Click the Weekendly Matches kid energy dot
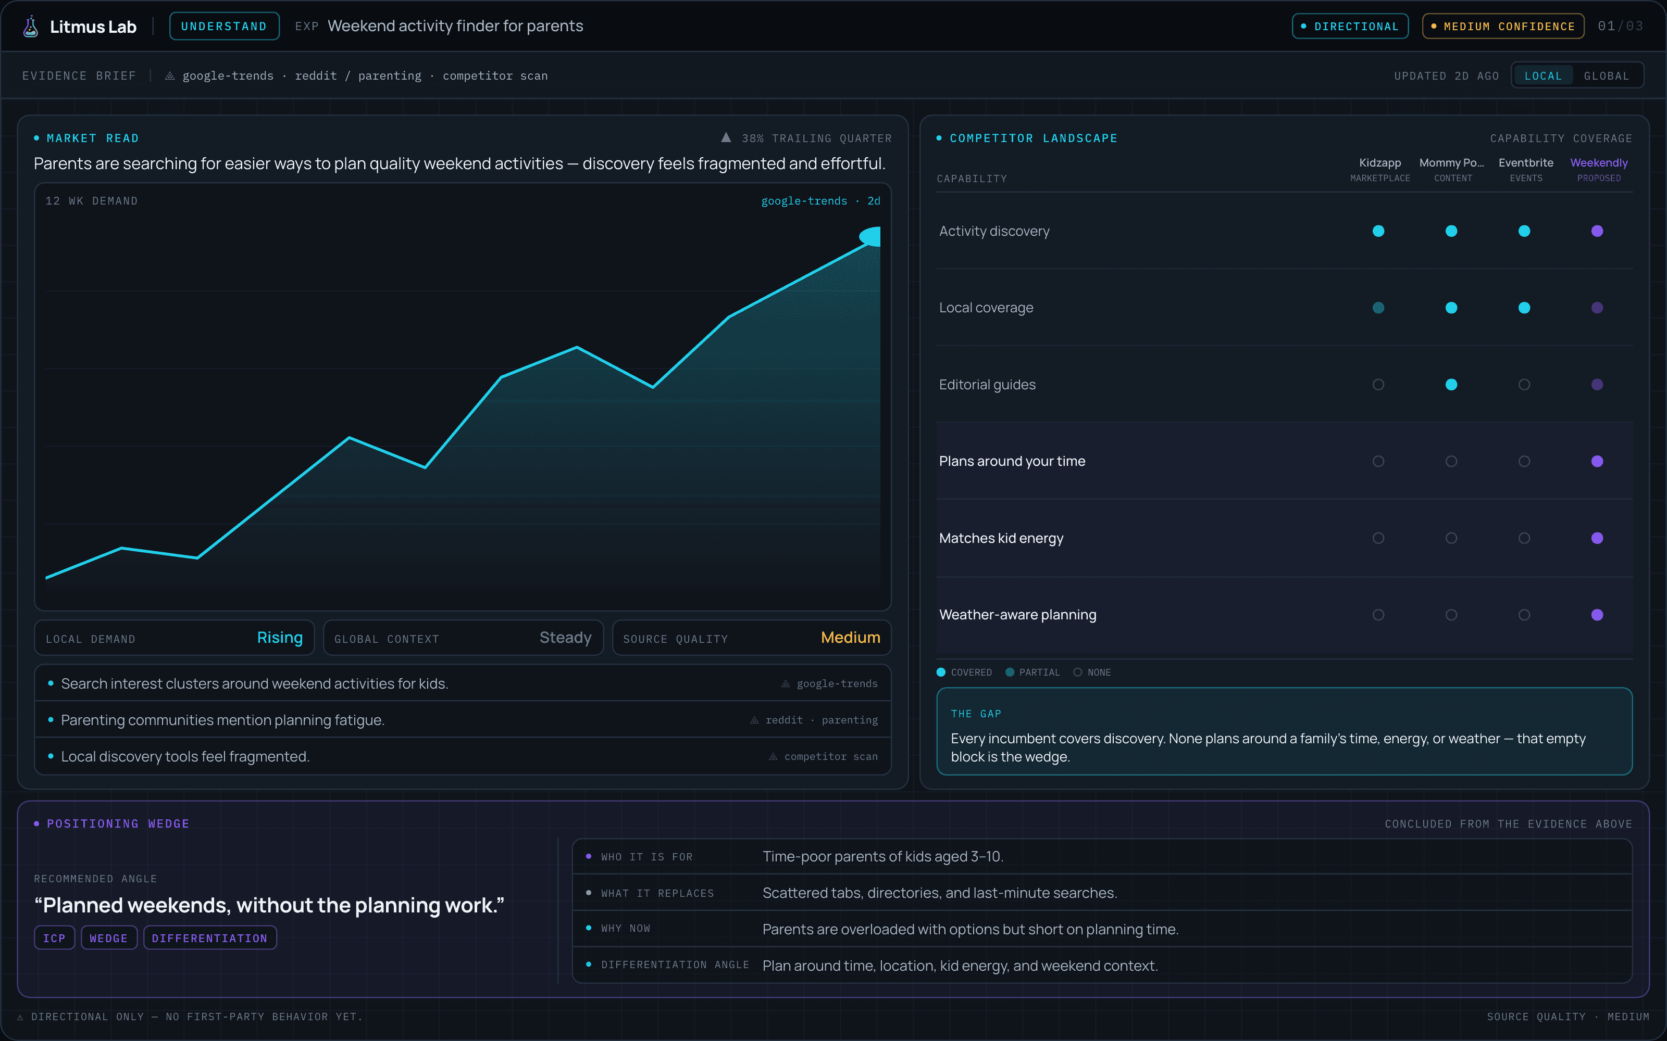Viewport: 1667px width, 1041px height. point(1597,538)
